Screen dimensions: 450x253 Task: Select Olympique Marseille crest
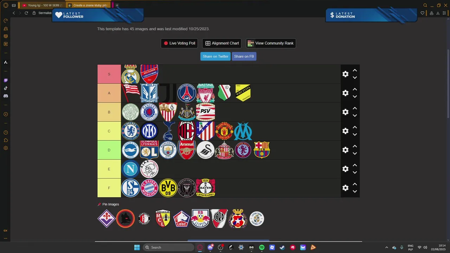(243, 131)
